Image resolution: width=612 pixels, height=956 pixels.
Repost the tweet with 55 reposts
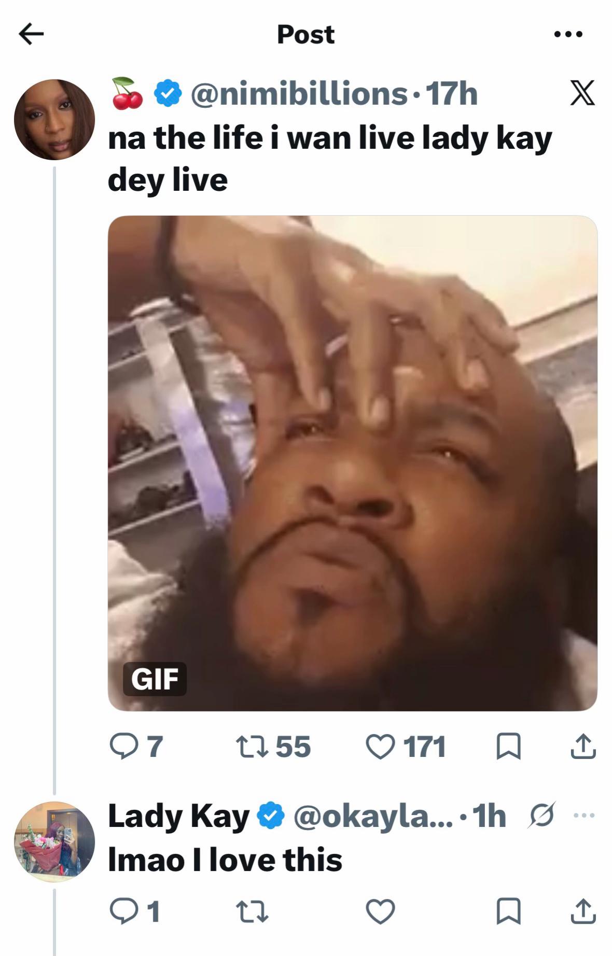273,747
